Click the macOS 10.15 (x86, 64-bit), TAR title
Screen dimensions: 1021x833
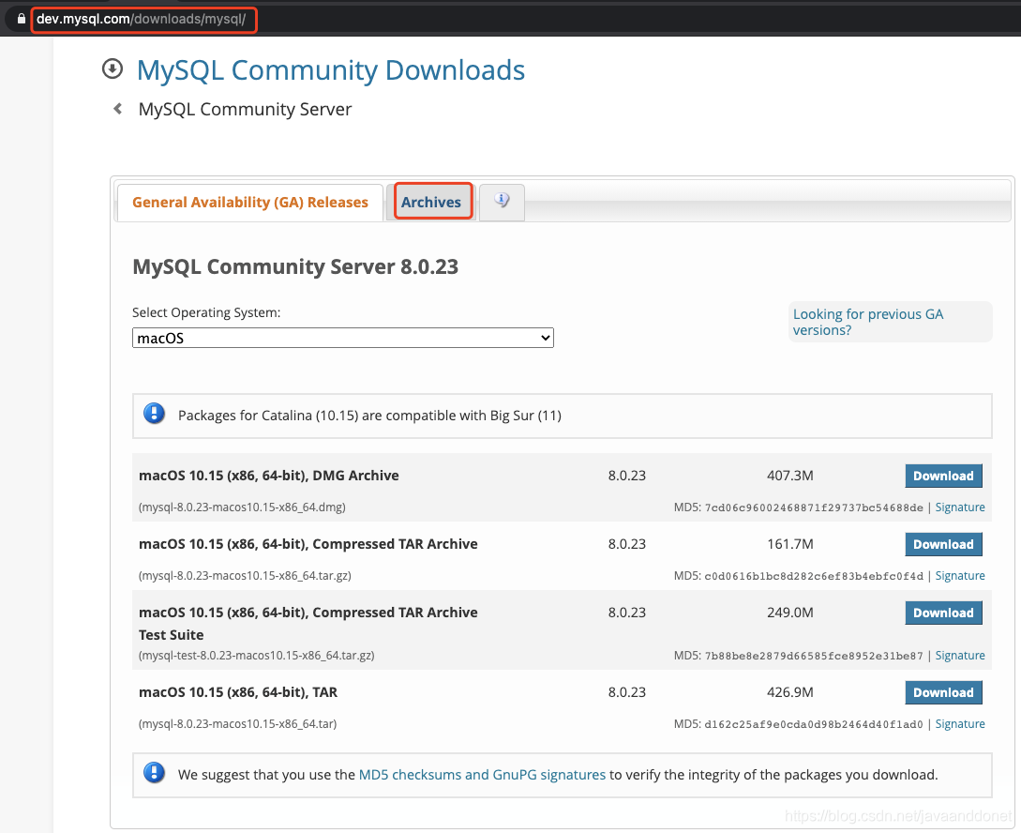[x=238, y=693]
